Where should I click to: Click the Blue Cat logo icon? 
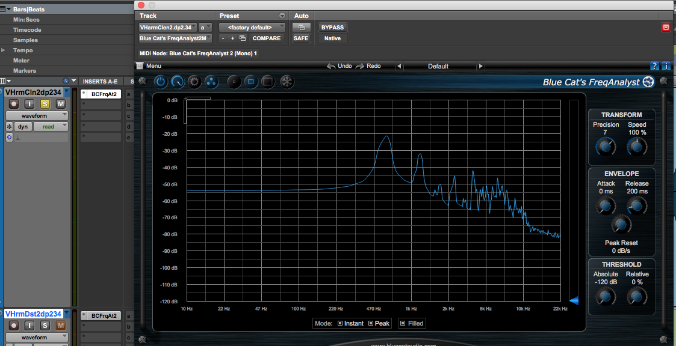pos(648,82)
